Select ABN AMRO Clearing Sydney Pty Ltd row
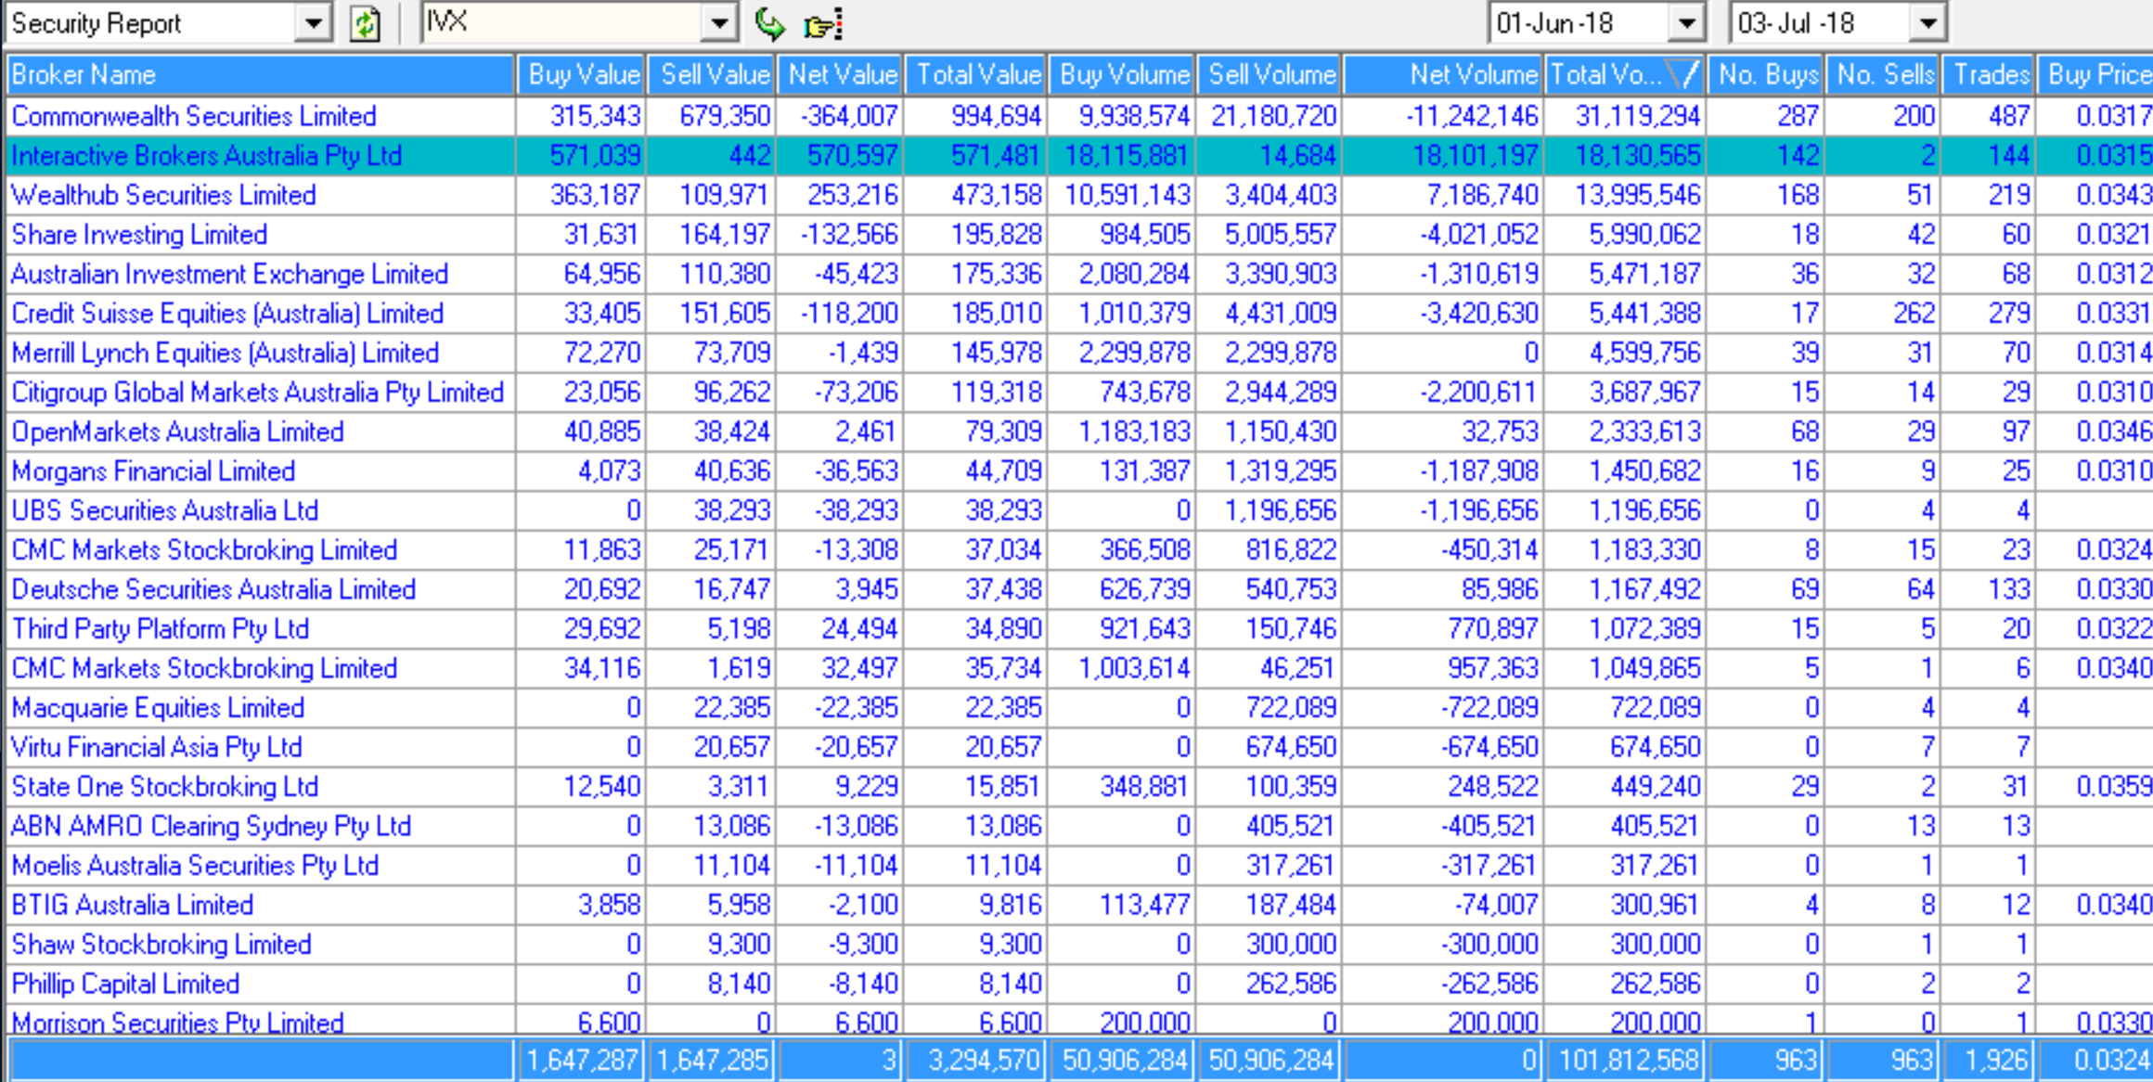This screenshot has height=1082, width=2153. 1079,826
